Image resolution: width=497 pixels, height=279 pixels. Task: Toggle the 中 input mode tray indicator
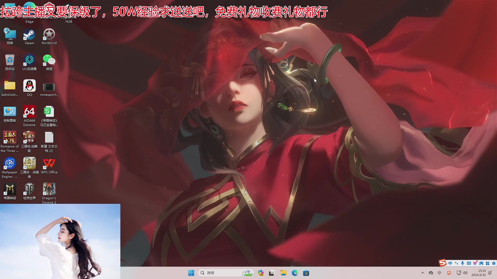[x=440, y=273]
